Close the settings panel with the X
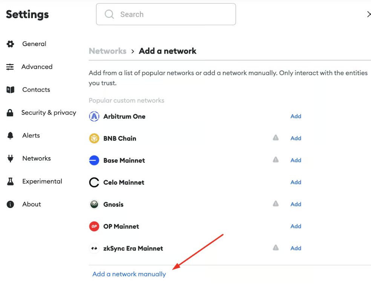 369,14
